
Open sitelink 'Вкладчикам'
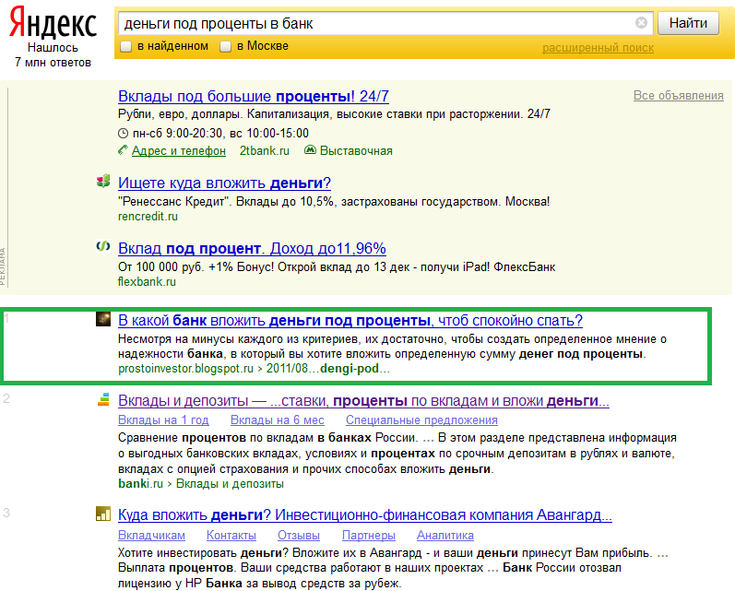coord(151,536)
